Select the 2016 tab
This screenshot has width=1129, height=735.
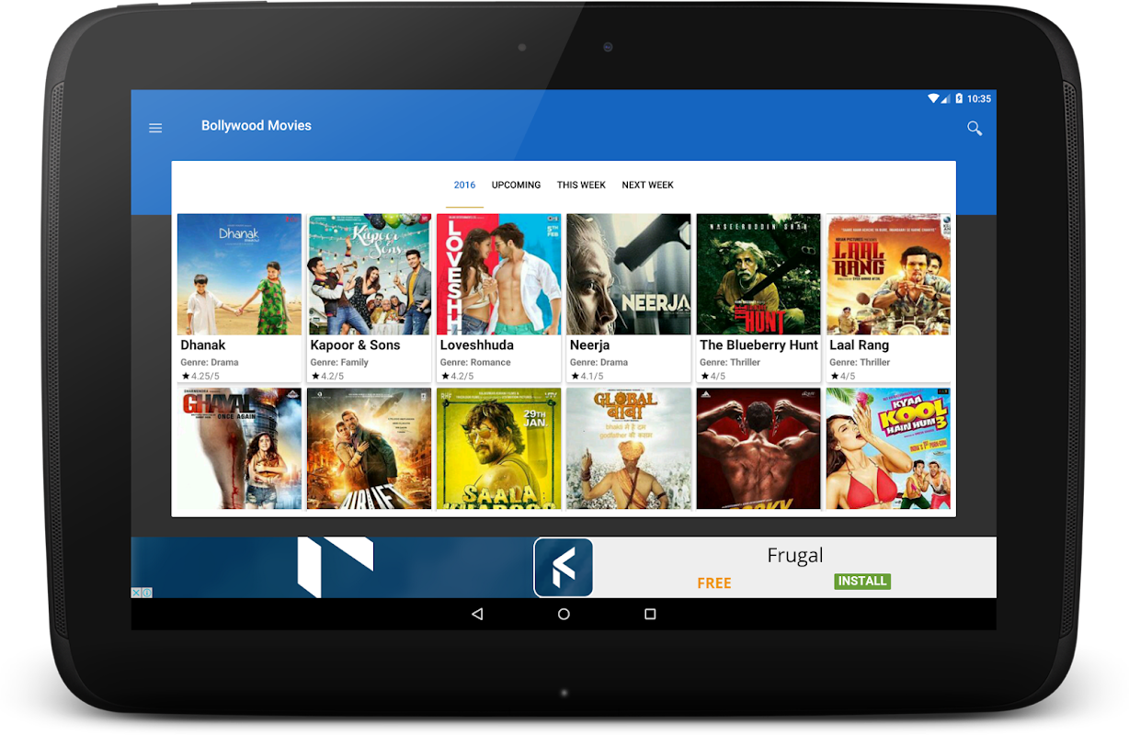[x=464, y=185]
